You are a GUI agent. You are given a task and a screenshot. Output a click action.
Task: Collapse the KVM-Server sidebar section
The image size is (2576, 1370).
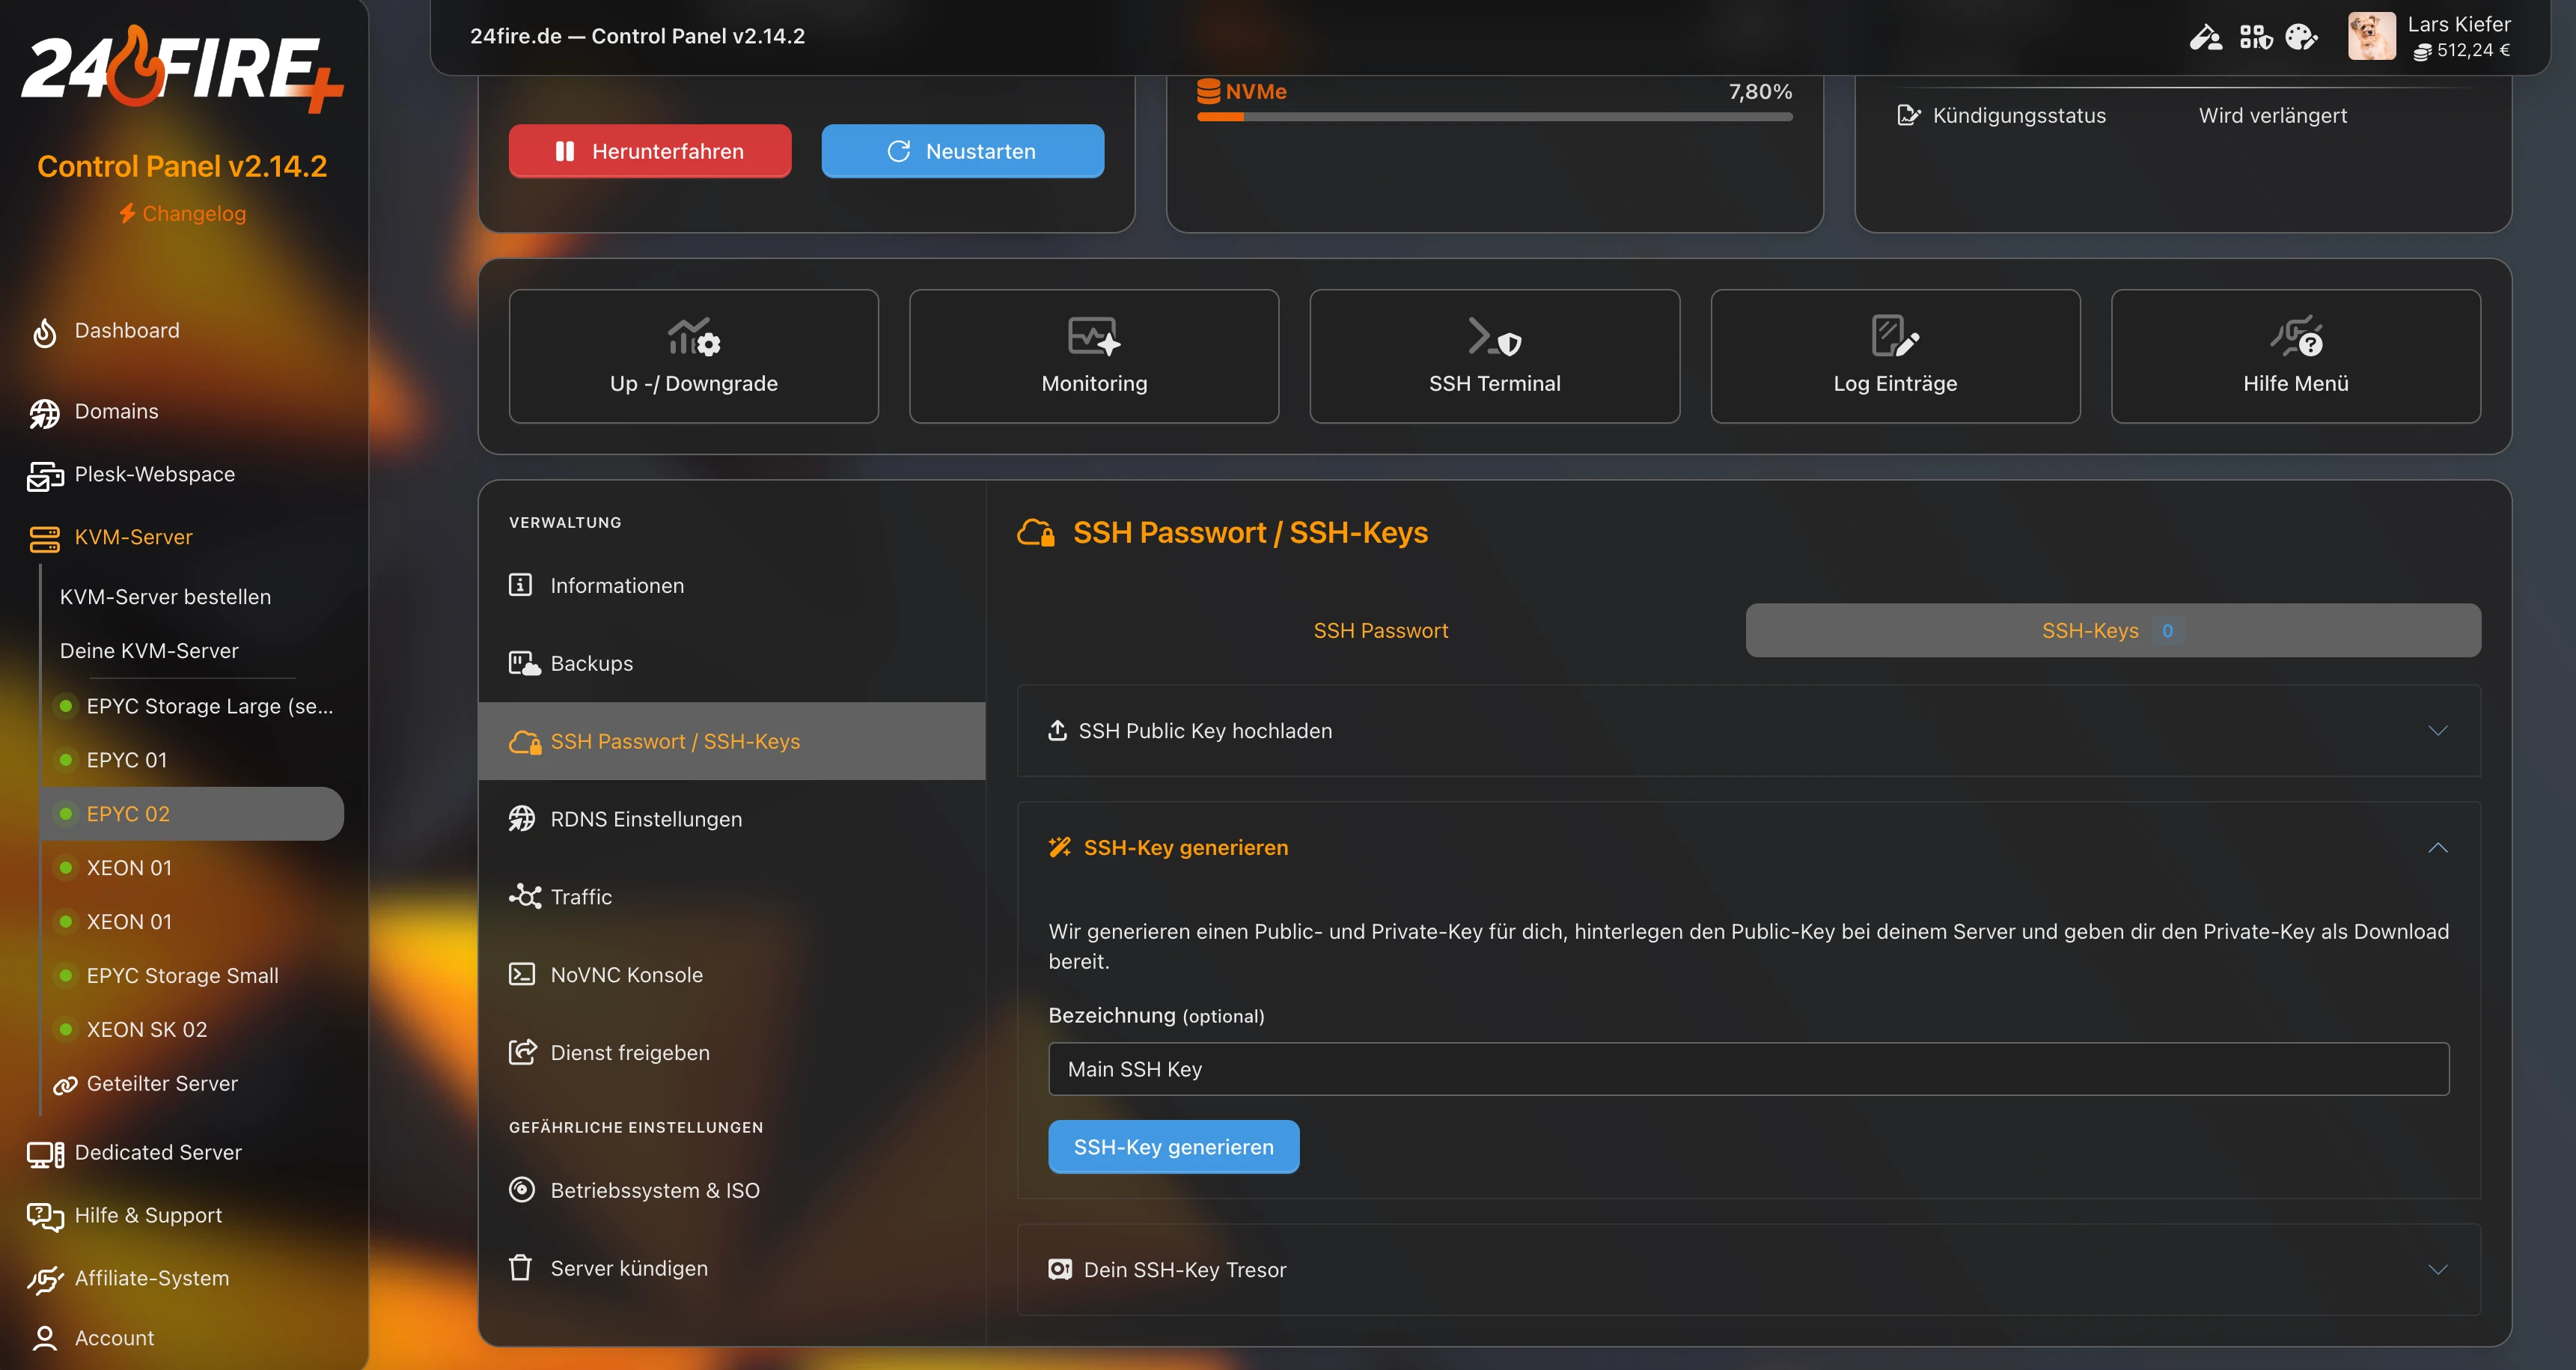coord(133,537)
